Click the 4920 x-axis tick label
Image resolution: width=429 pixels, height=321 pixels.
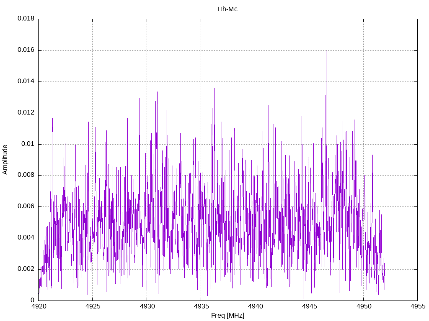coord(39,306)
